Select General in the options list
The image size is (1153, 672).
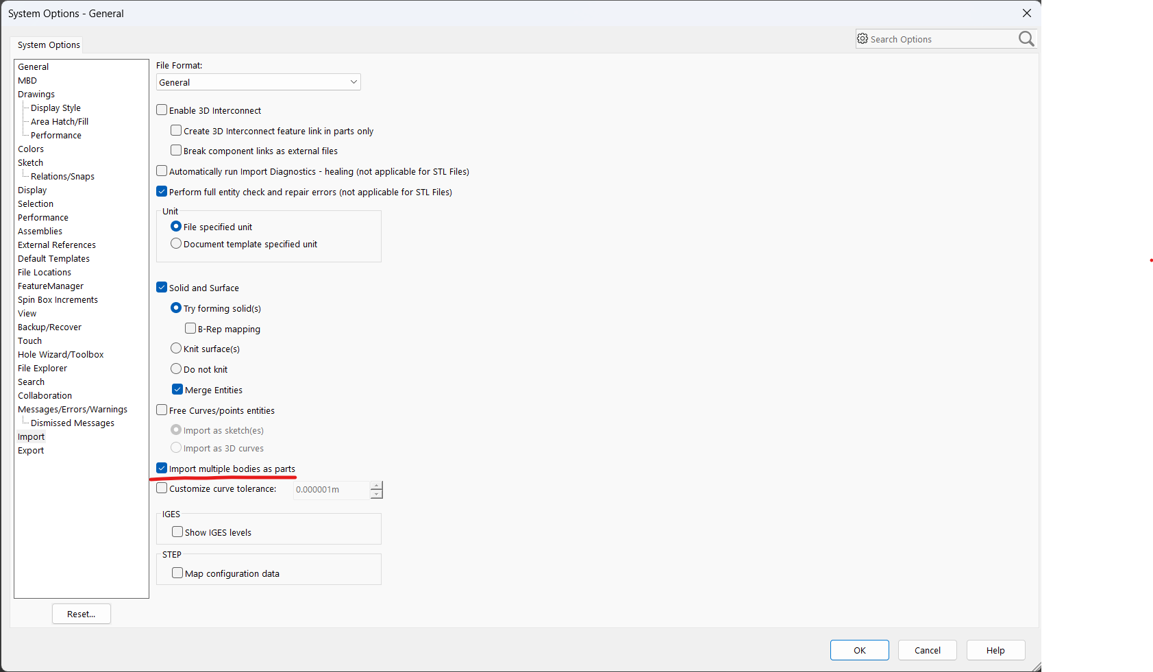pos(33,67)
